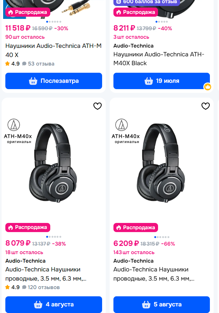
Task: Open 53 отзыва reviews link
Action: [x=38, y=64]
